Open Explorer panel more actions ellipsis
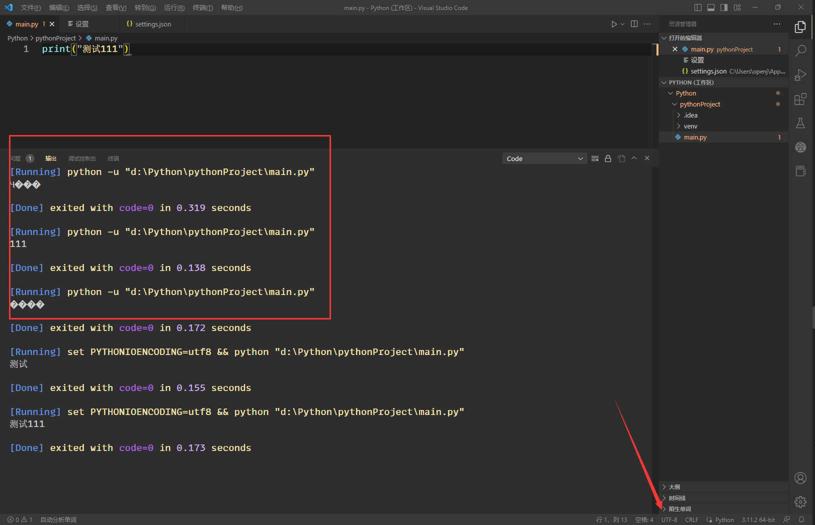This screenshot has height=525, width=815. [x=776, y=24]
